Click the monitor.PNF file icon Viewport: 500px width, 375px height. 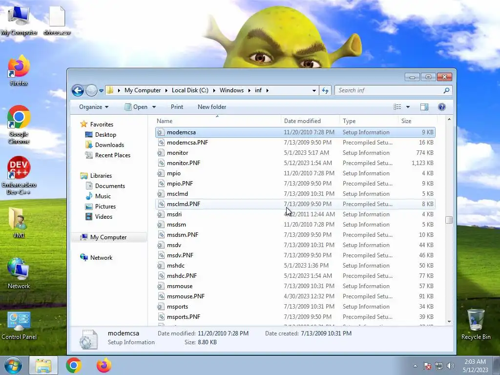click(x=161, y=163)
